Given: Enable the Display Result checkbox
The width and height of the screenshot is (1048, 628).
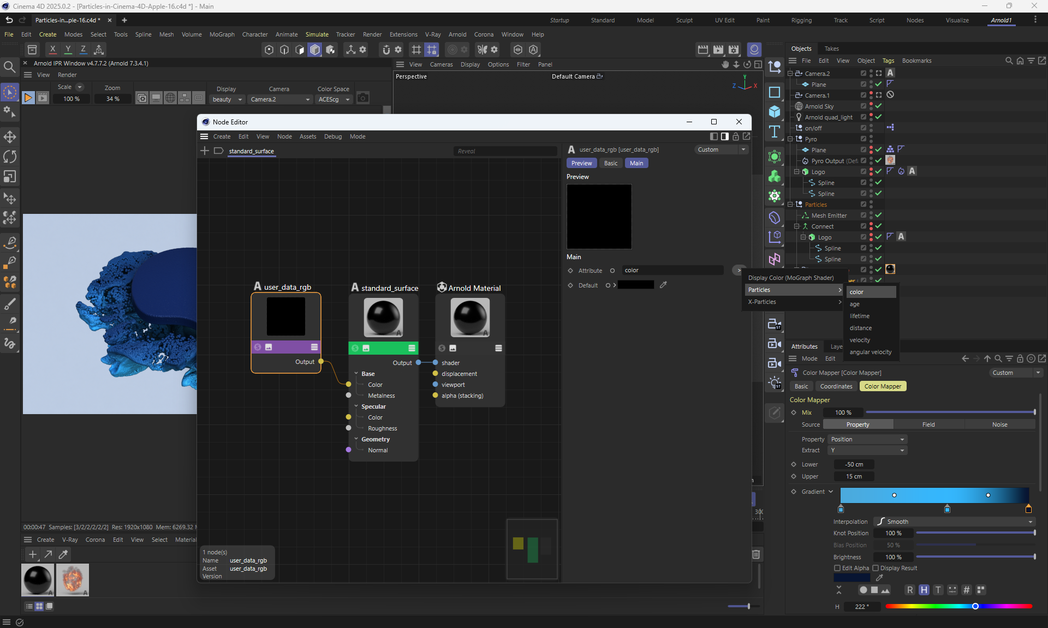Looking at the screenshot, I should click(x=876, y=568).
